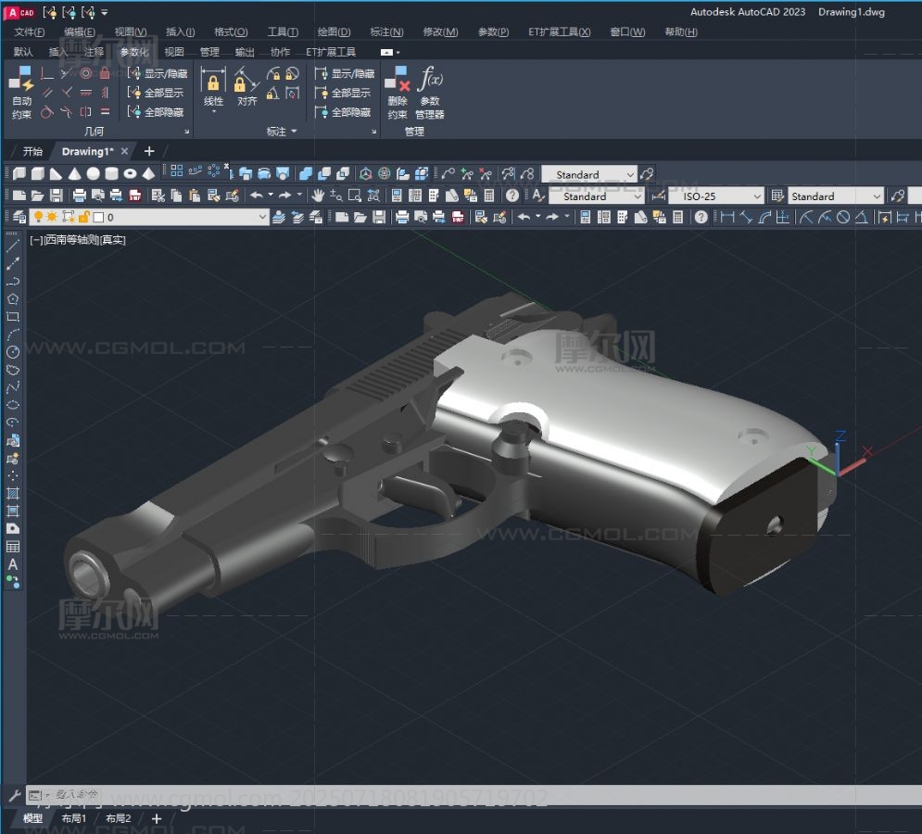Open the 绘图(D) menu
922x834 pixels.
click(334, 32)
